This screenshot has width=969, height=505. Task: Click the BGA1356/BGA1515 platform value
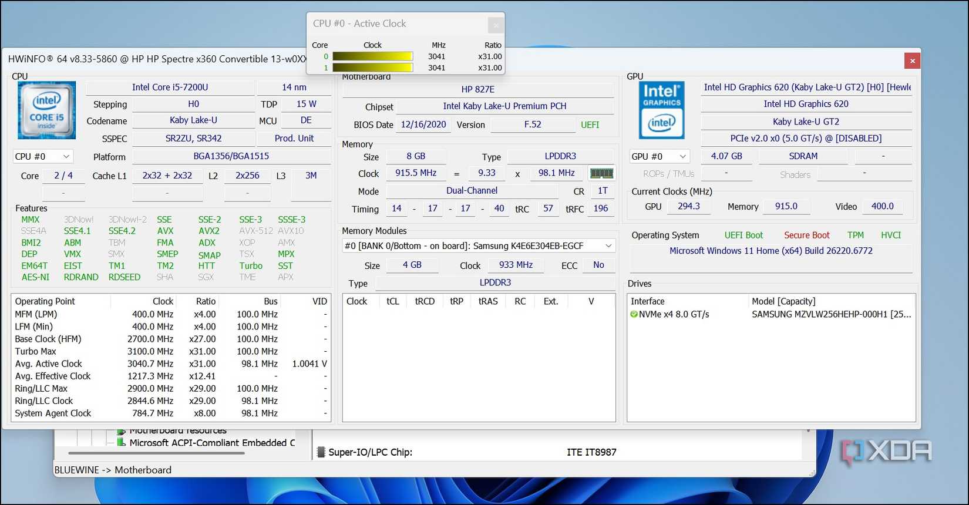pyautogui.click(x=231, y=156)
